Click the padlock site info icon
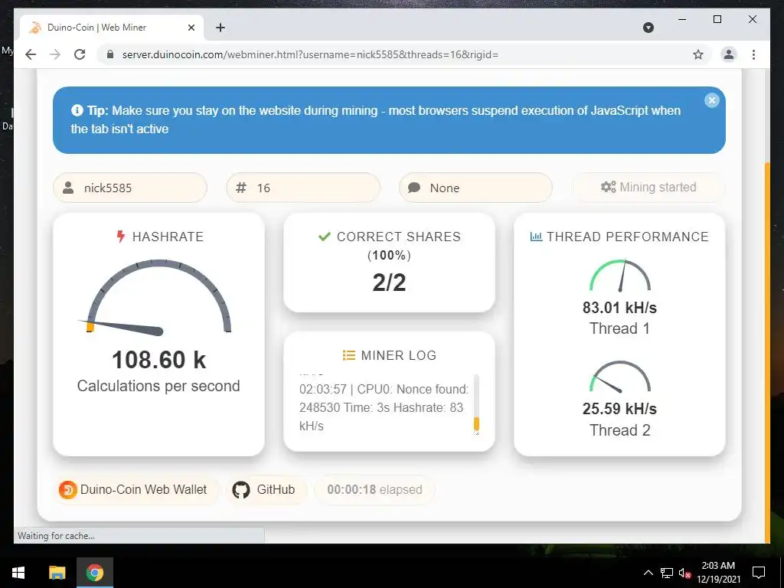 pos(110,54)
